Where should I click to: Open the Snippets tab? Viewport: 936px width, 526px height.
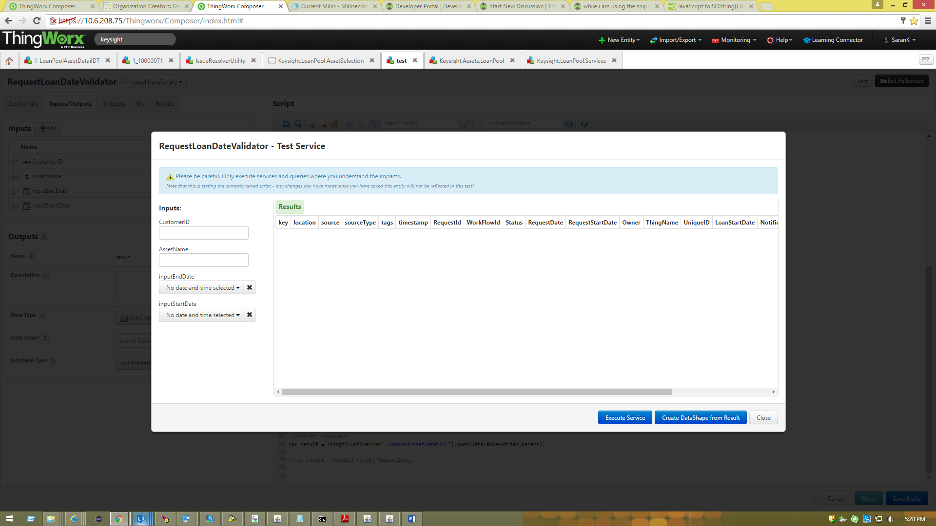click(x=114, y=104)
